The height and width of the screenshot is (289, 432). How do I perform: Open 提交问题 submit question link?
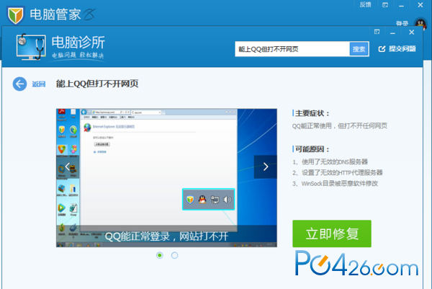pos(397,49)
